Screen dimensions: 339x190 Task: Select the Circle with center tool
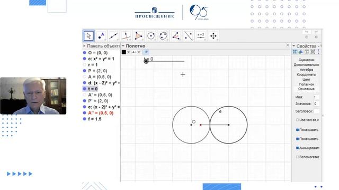tap(151, 36)
